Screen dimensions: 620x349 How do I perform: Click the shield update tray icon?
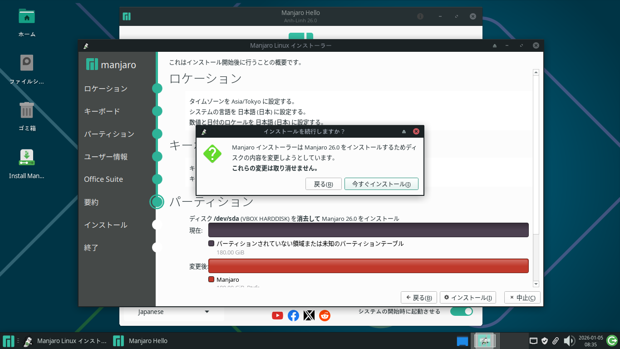[x=545, y=341]
